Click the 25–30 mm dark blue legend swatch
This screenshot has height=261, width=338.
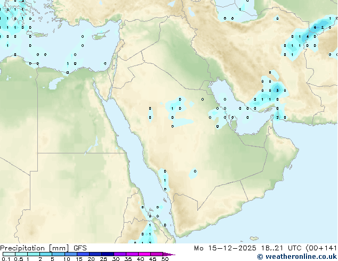pos(108,254)
